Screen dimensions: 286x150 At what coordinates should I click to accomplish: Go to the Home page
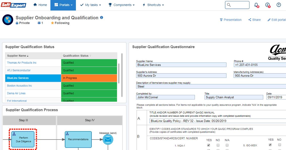(x=40, y=5)
